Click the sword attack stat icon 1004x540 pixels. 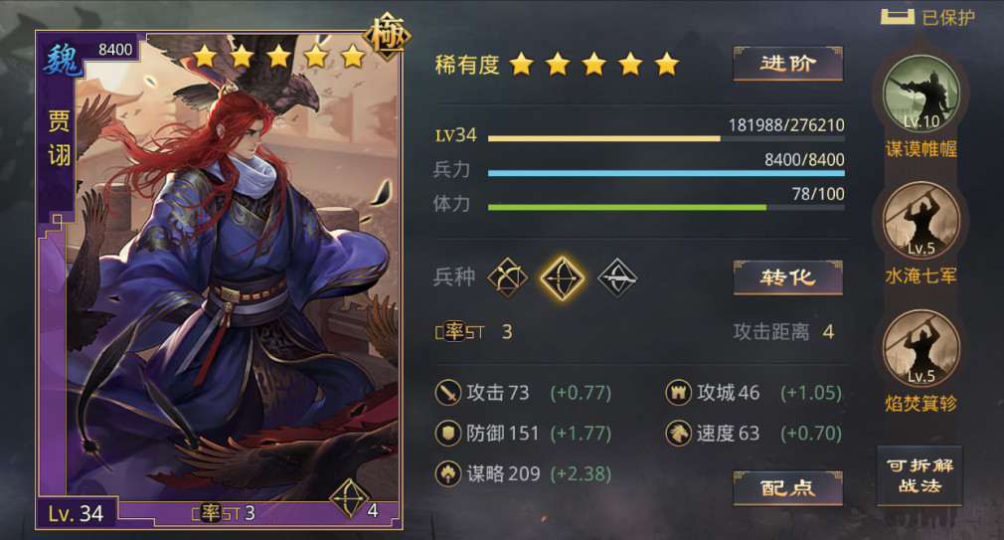pyautogui.click(x=448, y=392)
